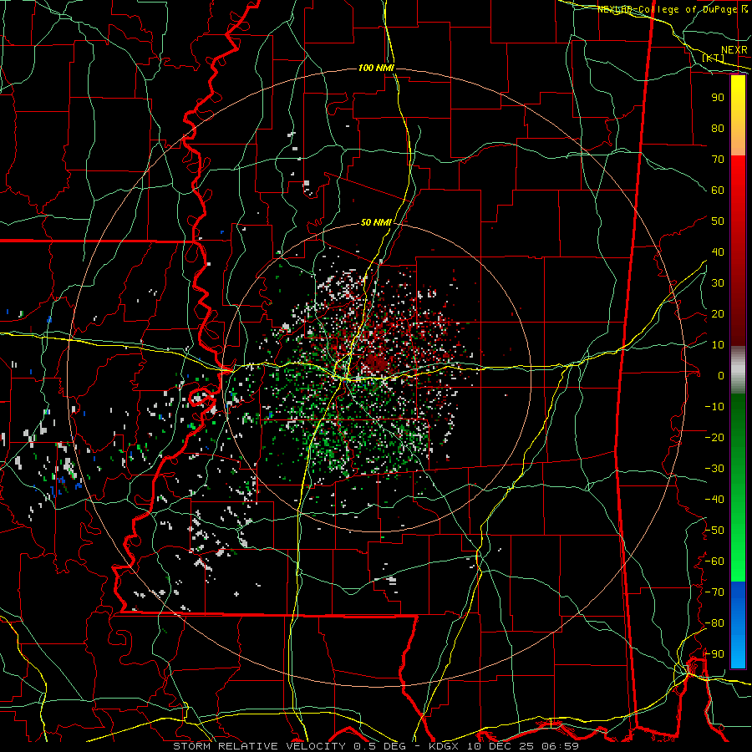Click the "50 NMI" range ring label
Image resolution: width=752 pixels, height=752 pixels.
tap(377, 222)
